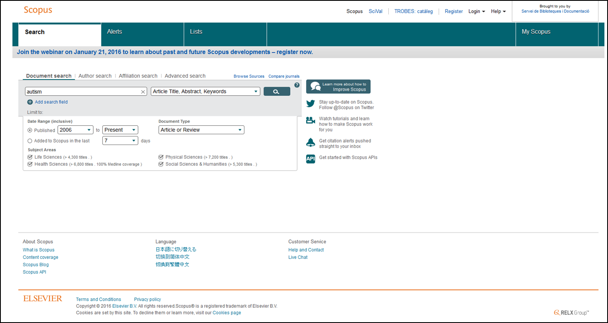Click the citation alerts bell icon
The height and width of the screenshot is (323, 608).
tap(311, 143)
